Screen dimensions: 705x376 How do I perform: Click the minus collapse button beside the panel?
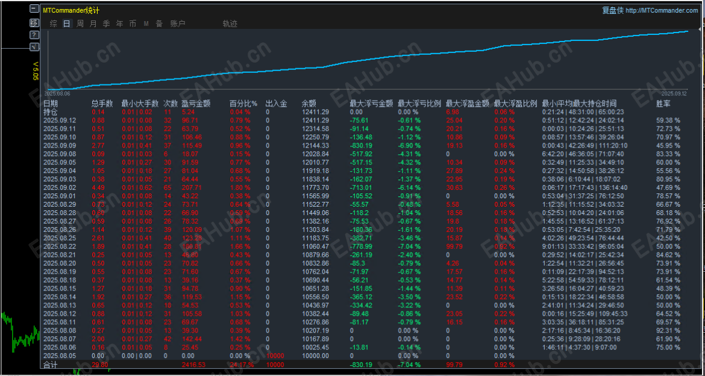pyautogui.click(x=34, y=9)
